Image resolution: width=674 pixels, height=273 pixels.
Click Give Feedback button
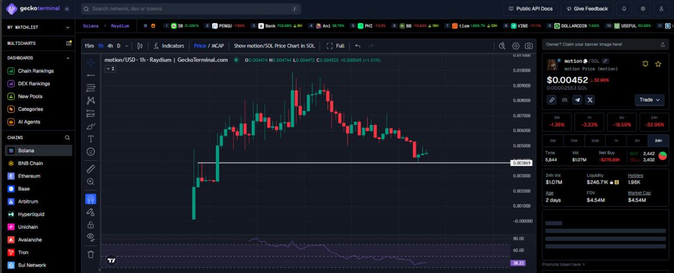pyautogui.click(x=586, y=9)
